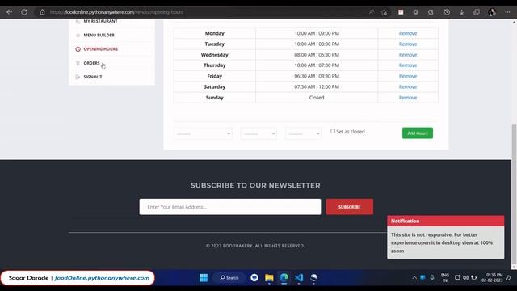Image resolution: width=517 pixels, height=291 pixels.
Task: Open read aloud icon in address bar
Action: tap(372, 12)
